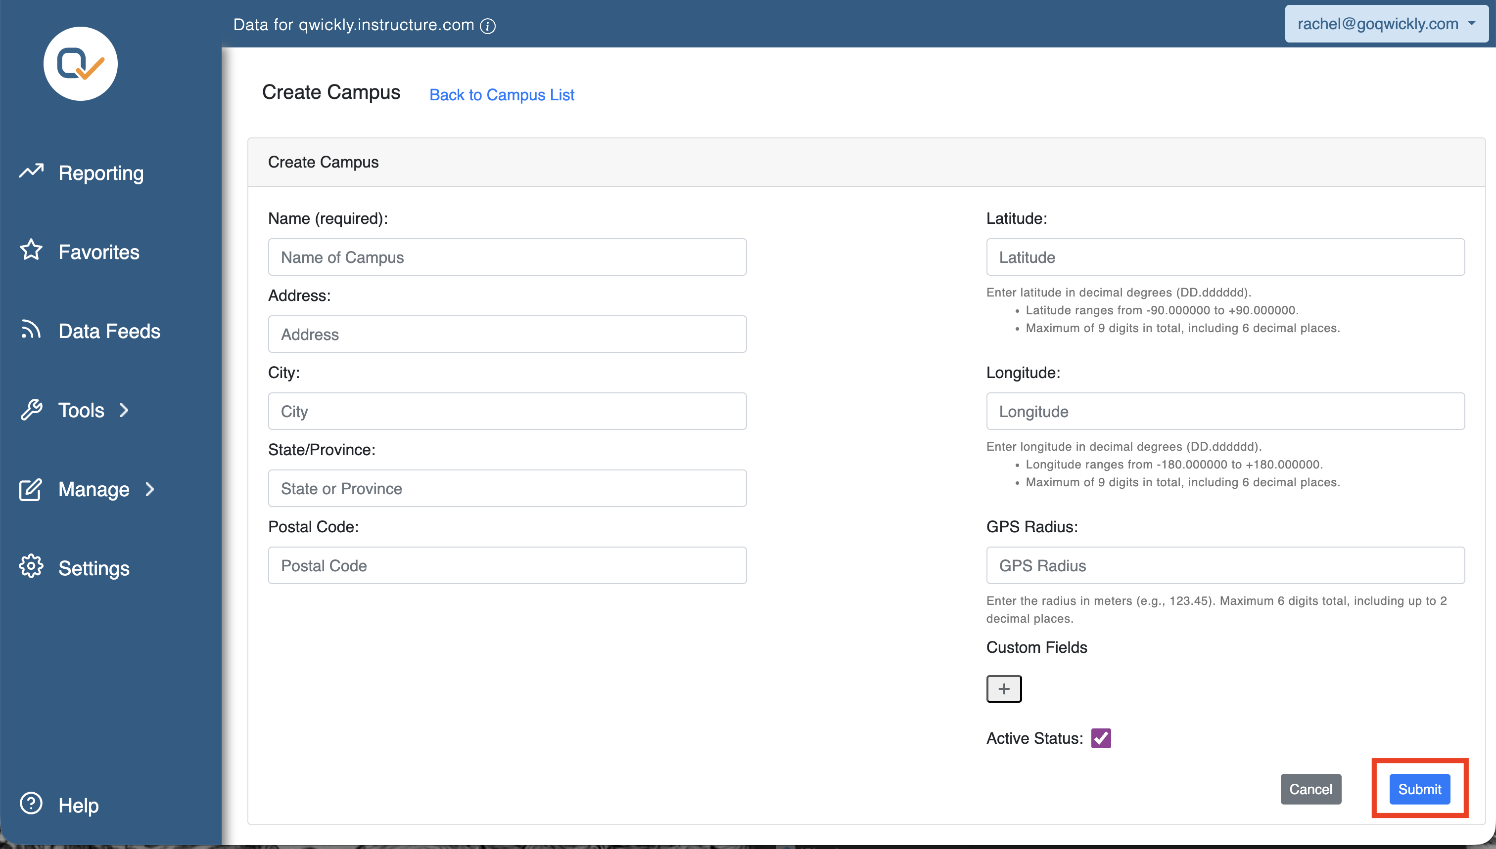The width and height of the screenshot is (1496, 849).
Task: Click the Reporting trend-line icon
Action: [32, 171]
